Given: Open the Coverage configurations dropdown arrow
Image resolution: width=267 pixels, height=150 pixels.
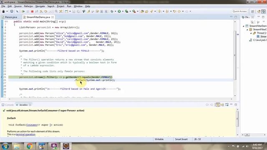Looking at the screenshot, I should click(x=130, y=11).
